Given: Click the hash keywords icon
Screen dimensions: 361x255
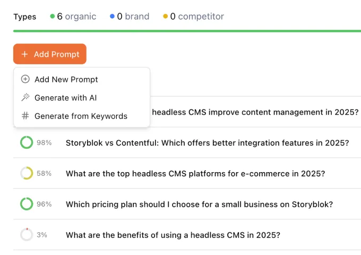Looking at the screenshot, I should pyautogui.click(x=25, y=116).
